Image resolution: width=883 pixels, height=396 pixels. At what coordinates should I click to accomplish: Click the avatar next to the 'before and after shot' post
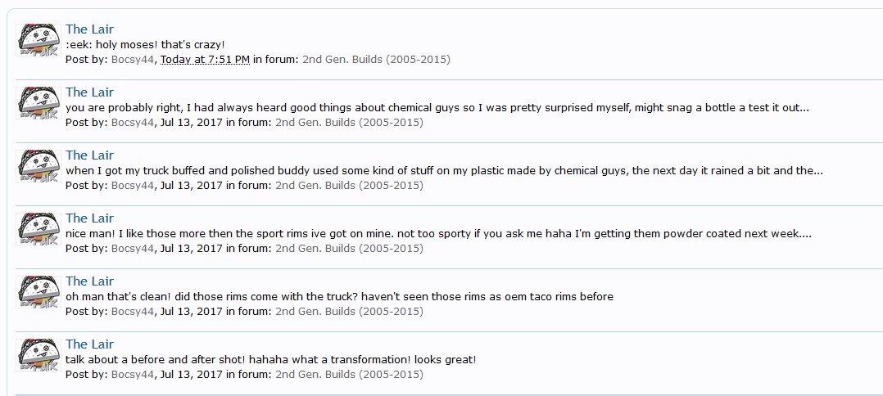pyautogui.click(x=38, y=355)
